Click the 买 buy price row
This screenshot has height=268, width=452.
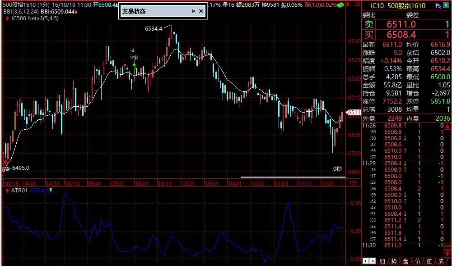pyautogui.click(x=406, y=35)
